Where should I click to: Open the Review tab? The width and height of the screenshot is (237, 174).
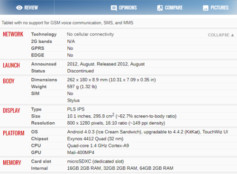(27, 8)
